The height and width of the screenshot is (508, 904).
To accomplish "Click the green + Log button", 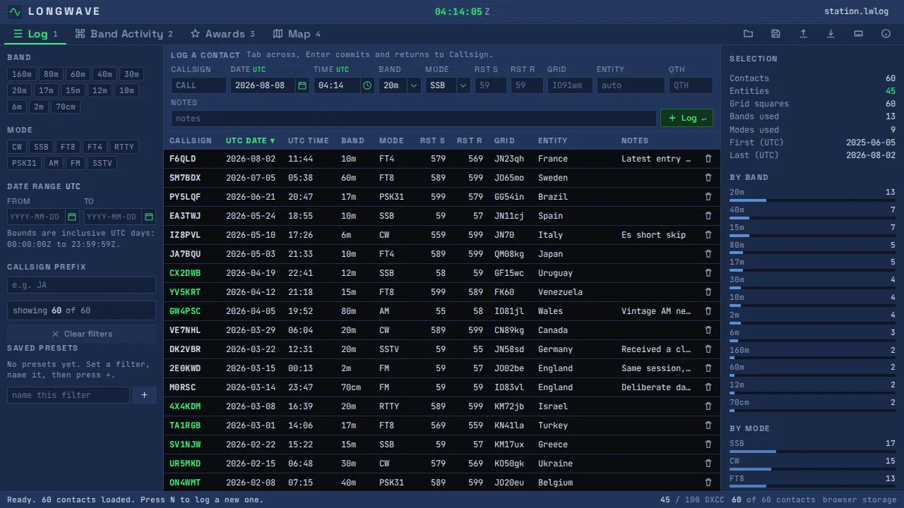I will 686,118.
